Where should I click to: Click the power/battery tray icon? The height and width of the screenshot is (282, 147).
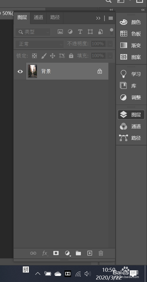click(x=48, y=274)
